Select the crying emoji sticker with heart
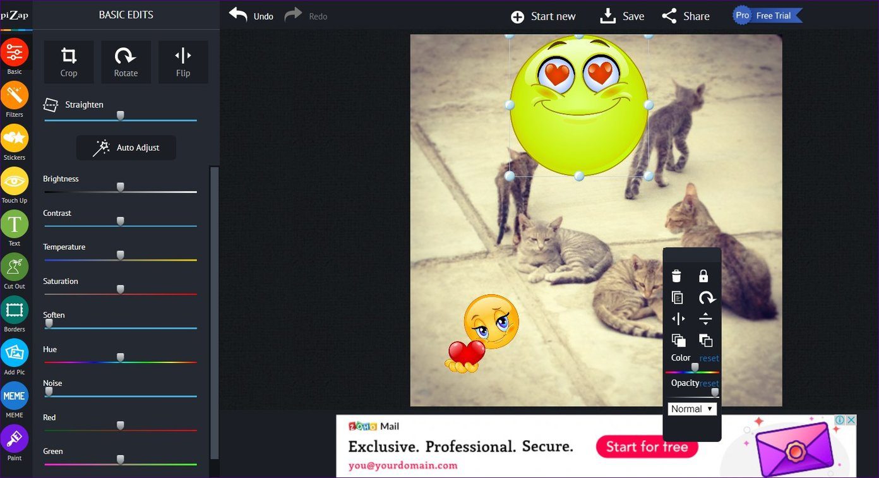Viewport: 879px width, 478px height. (x=483, y=333)
